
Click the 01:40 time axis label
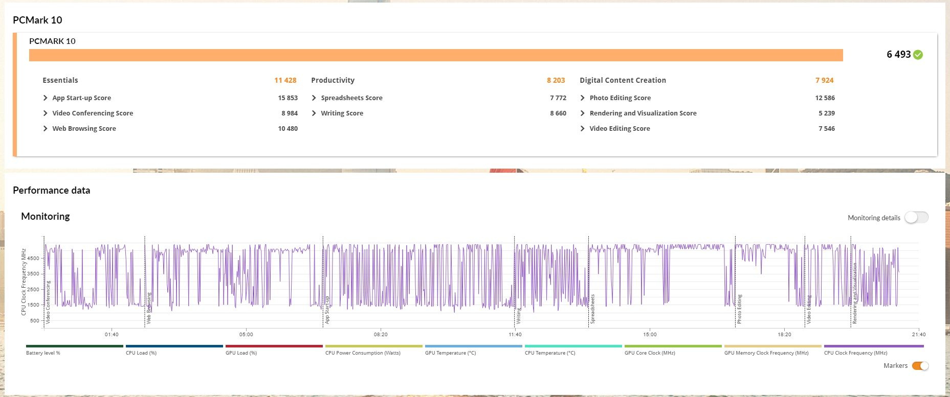point(112,335)
